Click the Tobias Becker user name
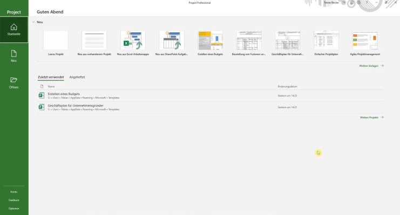400x215 pixels. tap(331, 3)
